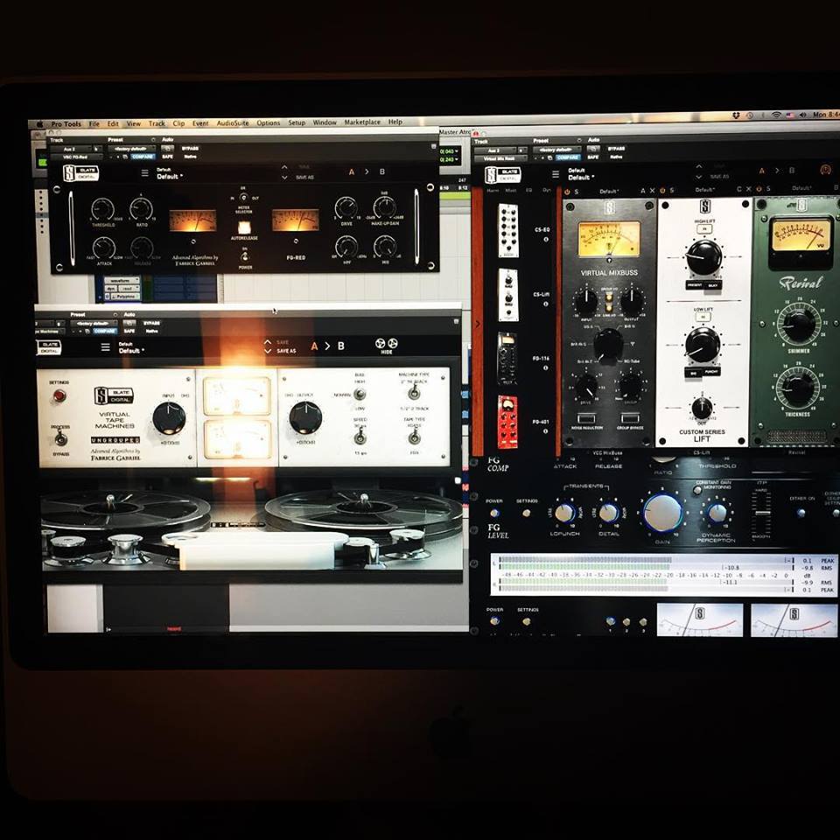Click power icon of CS-Lift slot
This screenshot has width=840, height=840.
662,190
